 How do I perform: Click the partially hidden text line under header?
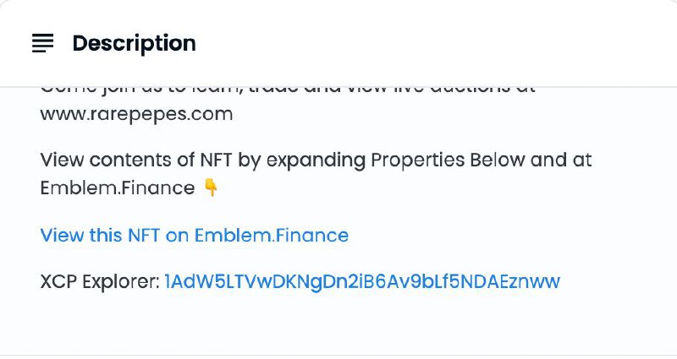point(288,90)
